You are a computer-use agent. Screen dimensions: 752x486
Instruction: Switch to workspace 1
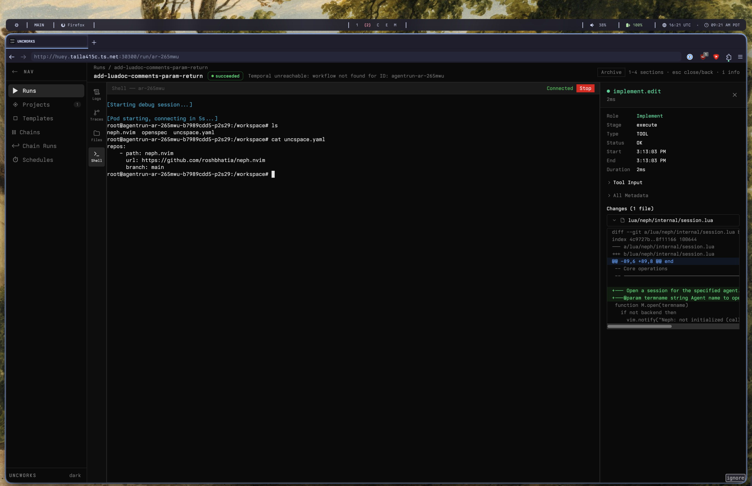coord(357,25)
